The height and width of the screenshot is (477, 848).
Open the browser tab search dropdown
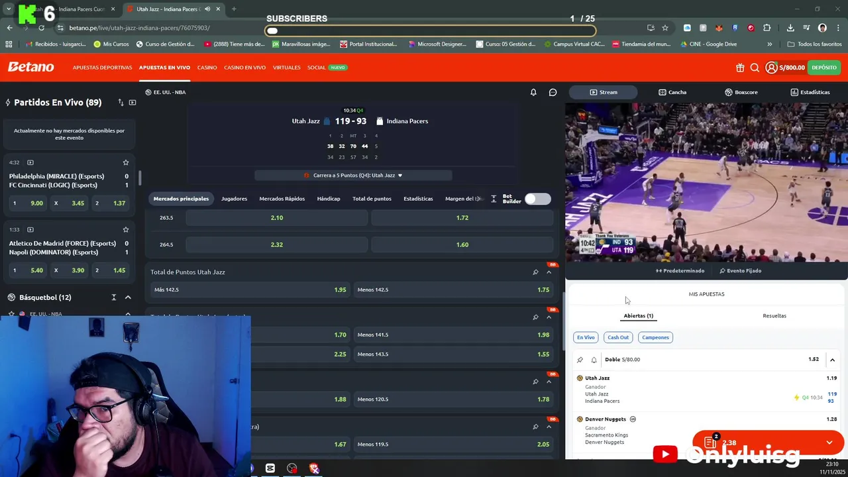[x=9, y=9]
